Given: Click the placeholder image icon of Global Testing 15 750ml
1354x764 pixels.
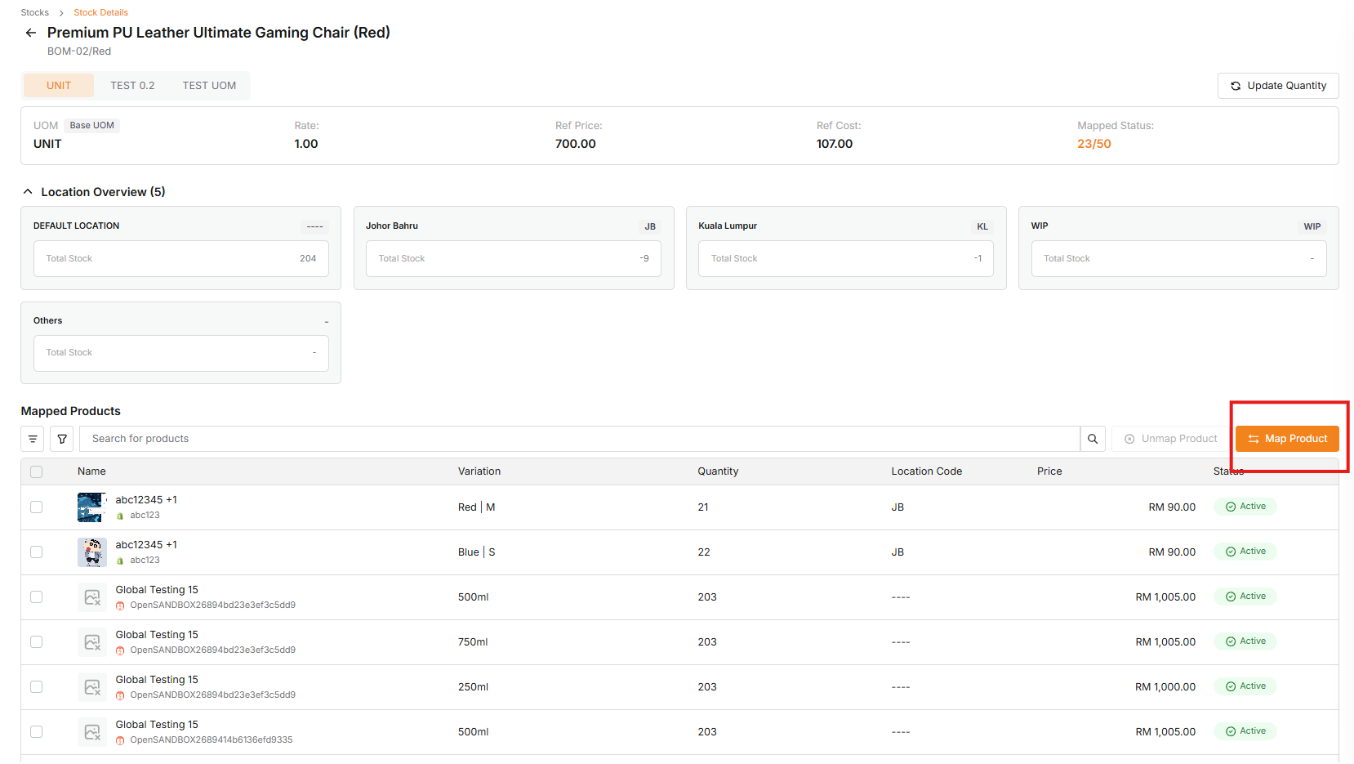Looking at the screenshot, I should [91, 642].
